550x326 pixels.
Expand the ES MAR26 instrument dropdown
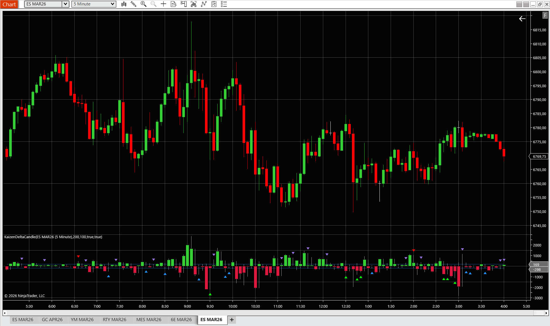65,4
